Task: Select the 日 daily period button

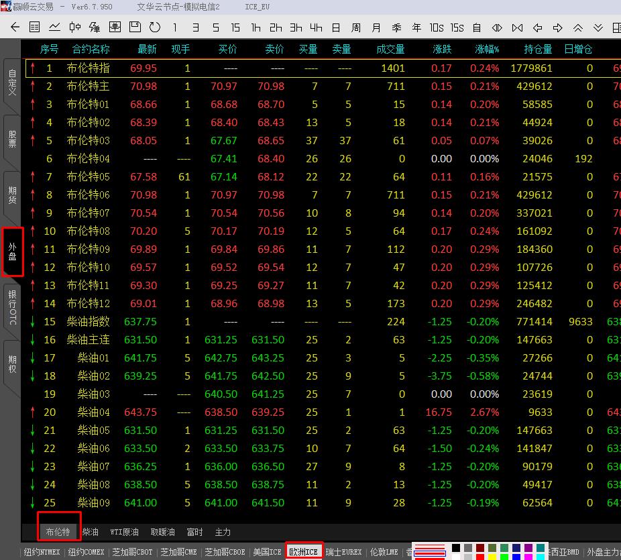Action: (x=336, y=27)
